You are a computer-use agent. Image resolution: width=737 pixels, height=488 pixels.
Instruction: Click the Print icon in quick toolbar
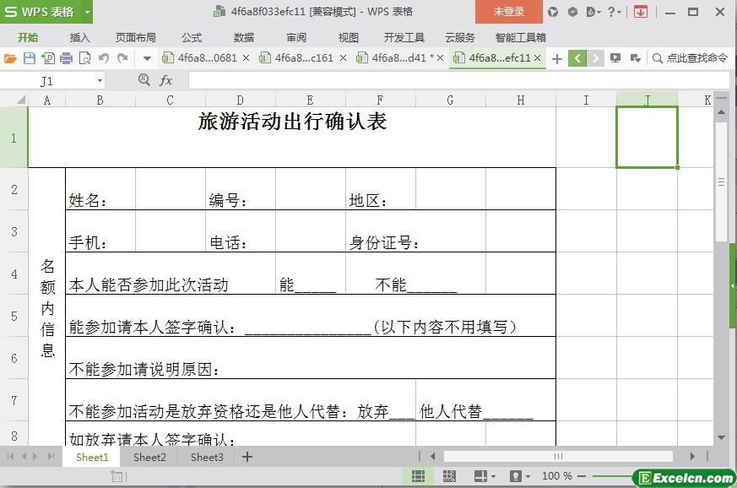click(x=66, y=58)
